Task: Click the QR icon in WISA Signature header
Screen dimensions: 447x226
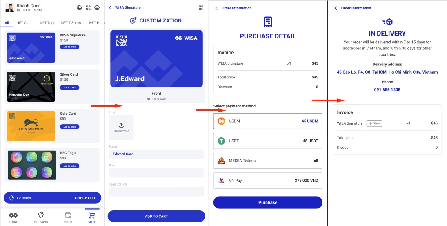Action: (201, 7)
